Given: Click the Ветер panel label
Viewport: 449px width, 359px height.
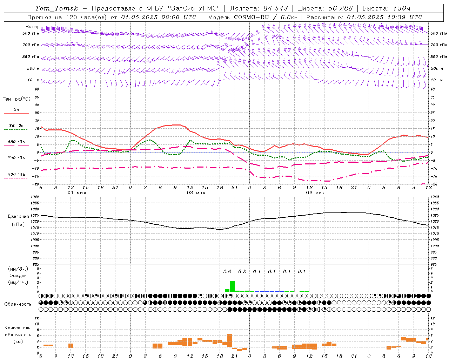Looking at the screenshot, I should tap(33, 27).
